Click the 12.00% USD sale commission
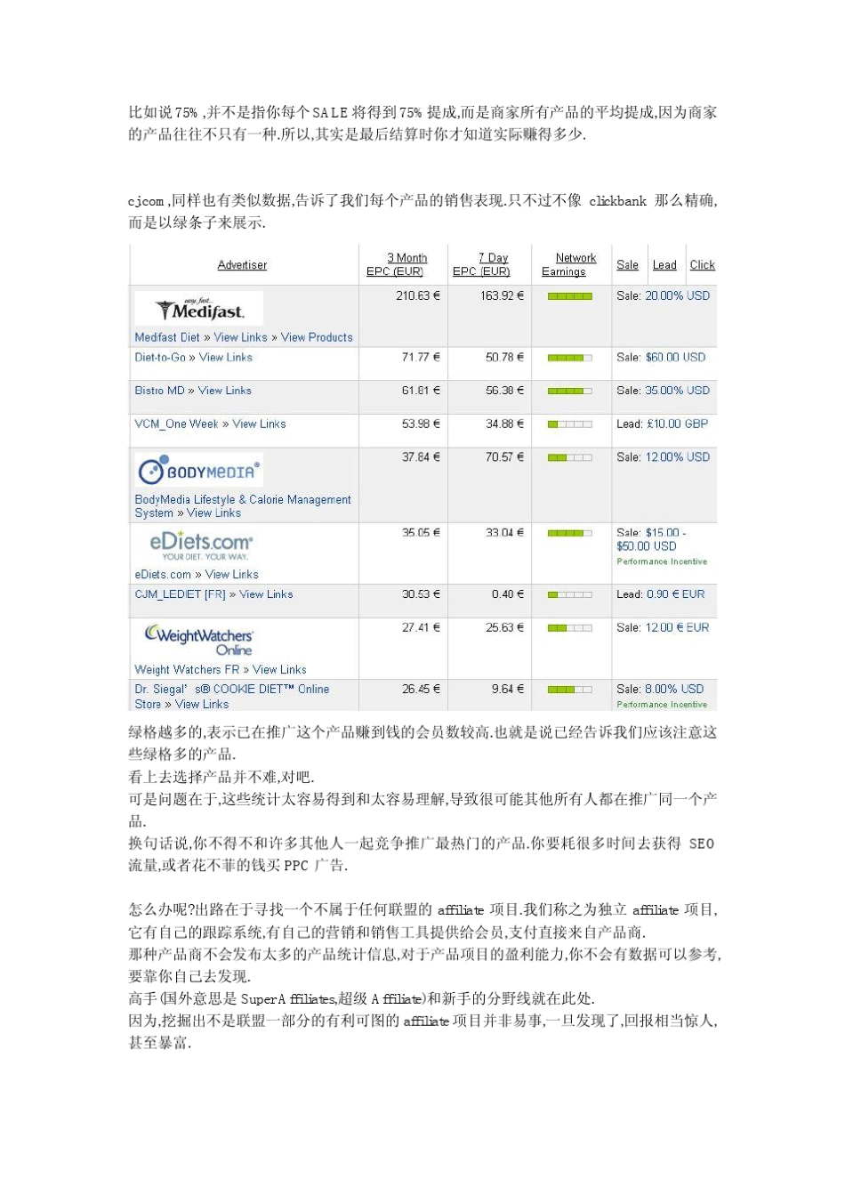This screenshot has width=845, height=1195. (678, 457)
